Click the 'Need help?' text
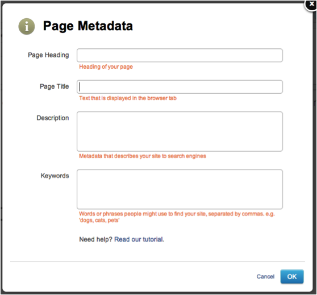 click(95, 239)
